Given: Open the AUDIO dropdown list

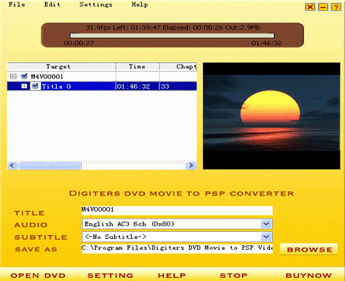Looking at the screenshot, I should point(177,224).
